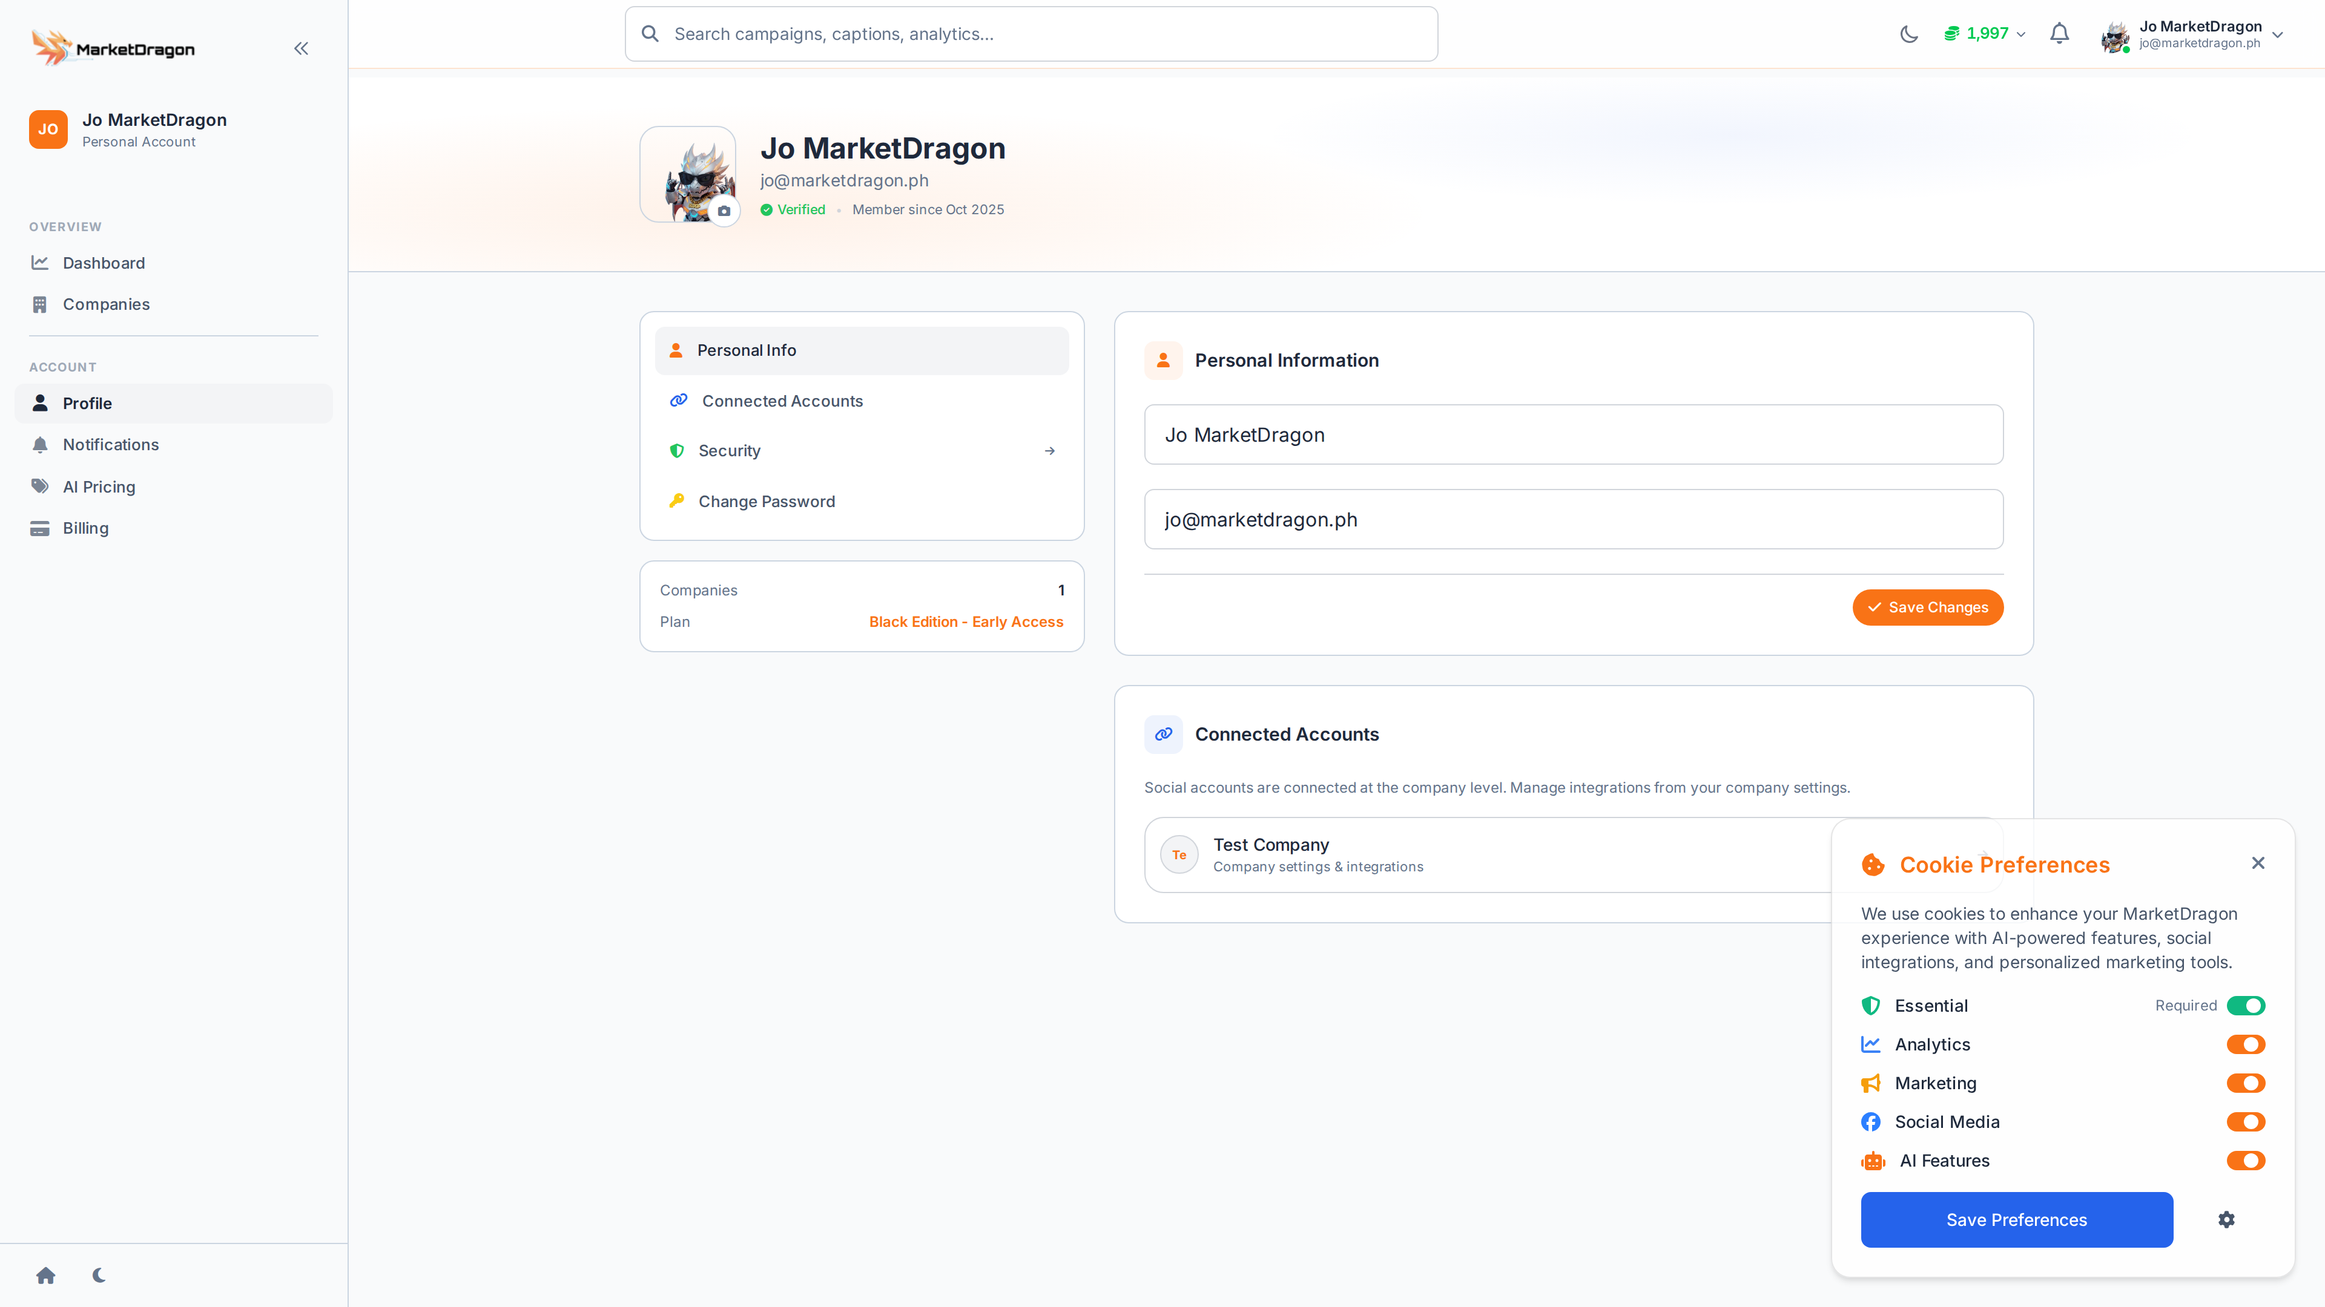The width and height of the screenshot is (2325, 1307).
Task: Click the orange cookie icon
Action: tap(1873, 865)
